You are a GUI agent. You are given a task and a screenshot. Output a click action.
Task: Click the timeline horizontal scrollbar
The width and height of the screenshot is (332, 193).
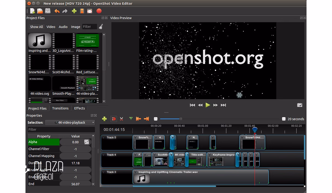tap(174, 186)
